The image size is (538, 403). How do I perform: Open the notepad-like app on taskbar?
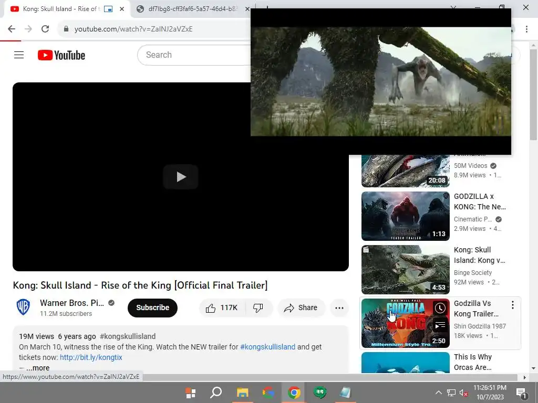345,393
